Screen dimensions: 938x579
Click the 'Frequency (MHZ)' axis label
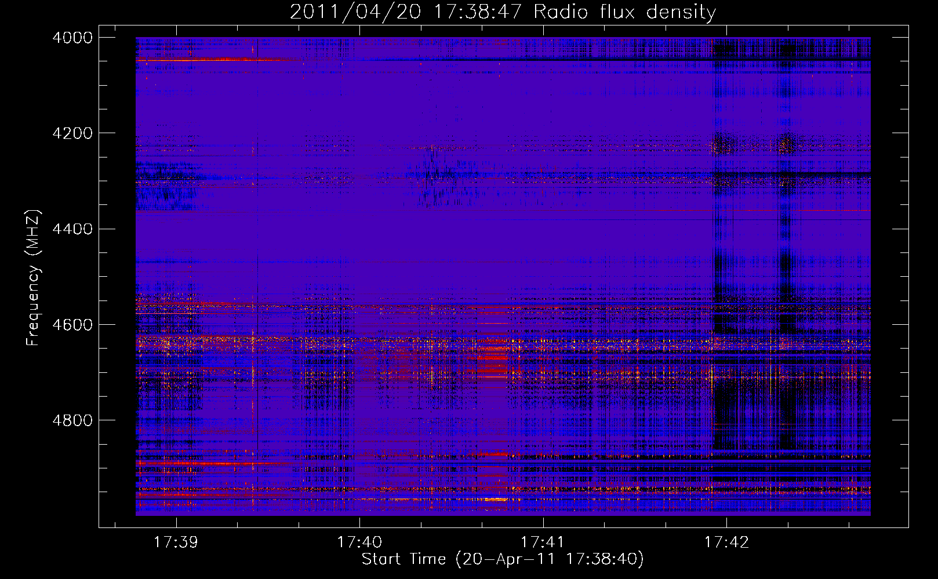coord(33,278)
